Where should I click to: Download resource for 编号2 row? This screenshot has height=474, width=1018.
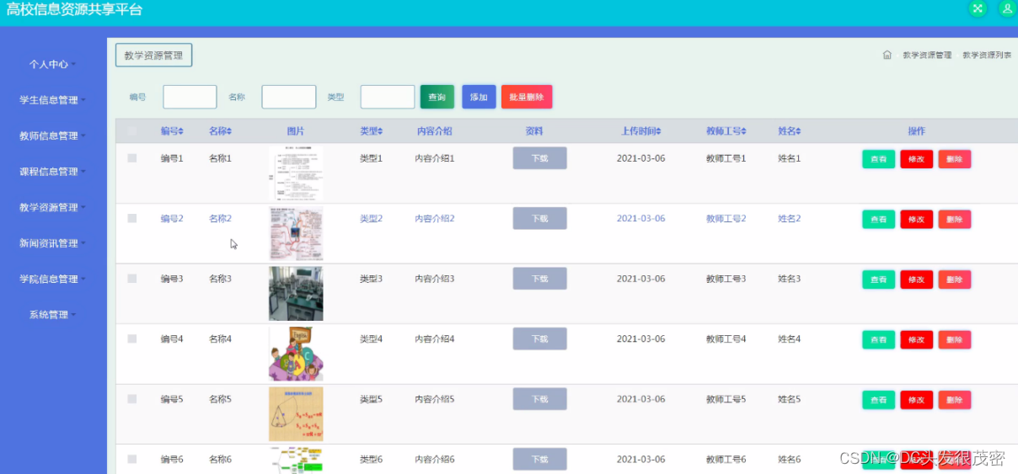click(x=539, y=218)
